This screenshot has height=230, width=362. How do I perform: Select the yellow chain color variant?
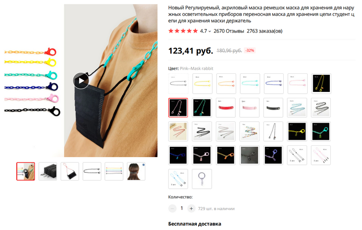[x=202, y=83]
